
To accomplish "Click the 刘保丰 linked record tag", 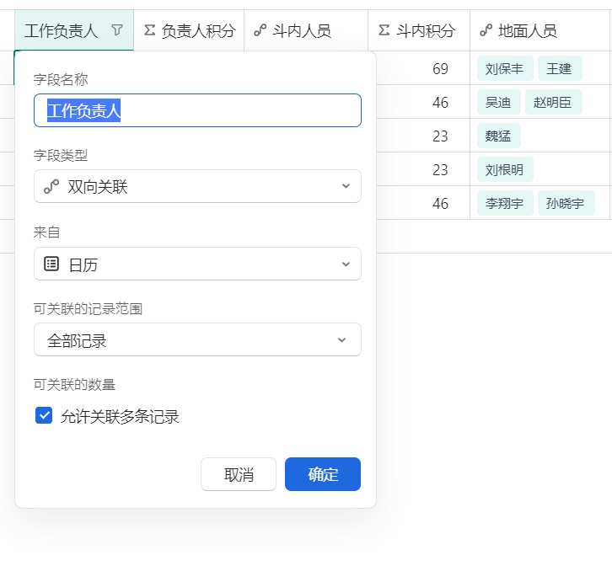I will (505, 69).
